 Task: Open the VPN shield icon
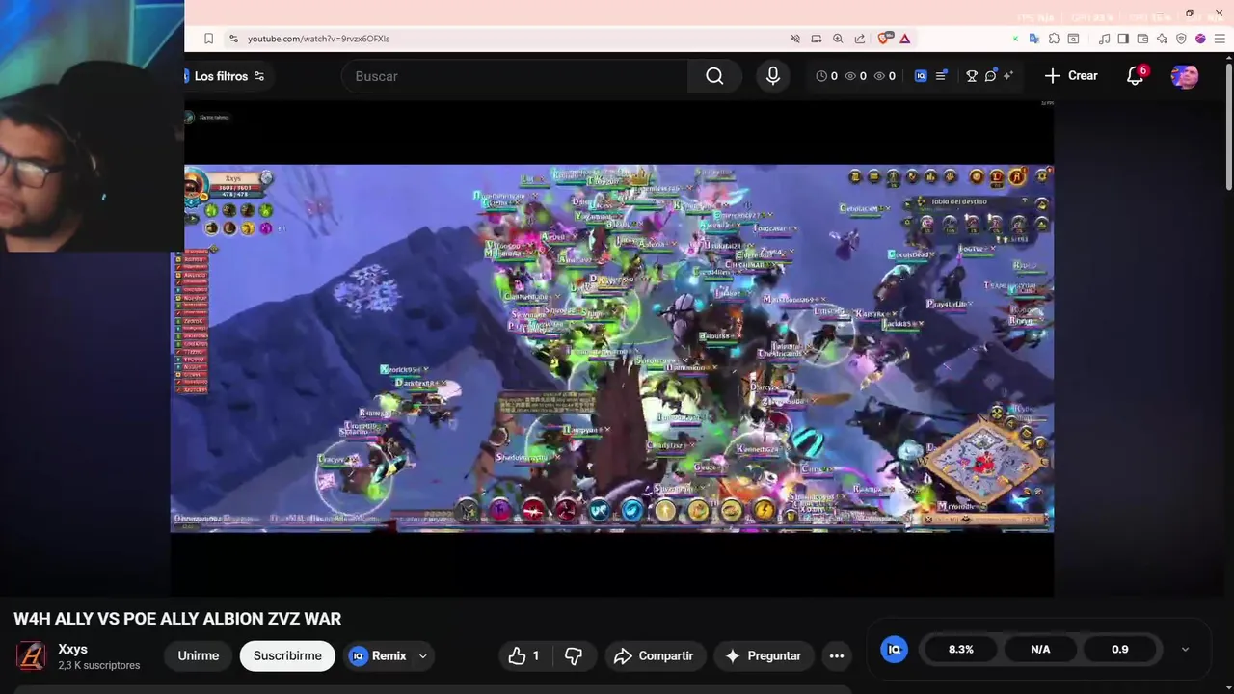point(1181,39)
